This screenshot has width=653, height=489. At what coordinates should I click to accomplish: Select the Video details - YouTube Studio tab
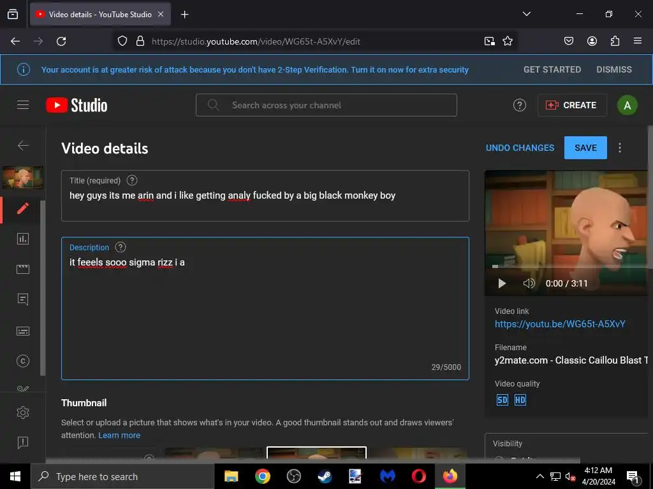(x=100, y=14)
